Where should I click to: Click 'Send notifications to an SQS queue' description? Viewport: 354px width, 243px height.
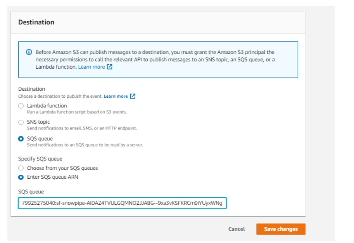pyautogui.click(x=85, y=145)
